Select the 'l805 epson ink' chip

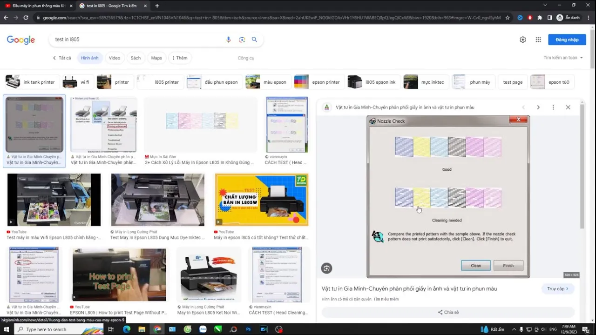(x=373, y=82)
